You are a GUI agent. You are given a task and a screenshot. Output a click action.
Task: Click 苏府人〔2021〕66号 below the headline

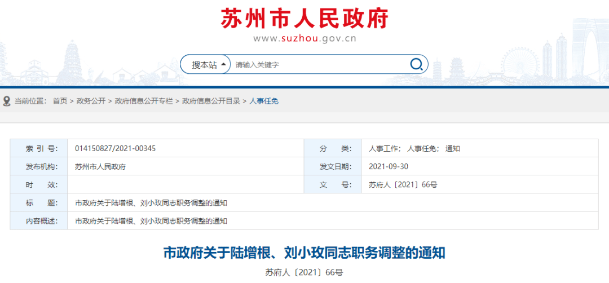click(x=304, y=272)
